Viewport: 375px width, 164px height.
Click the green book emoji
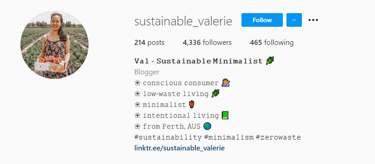pos(225,116)
